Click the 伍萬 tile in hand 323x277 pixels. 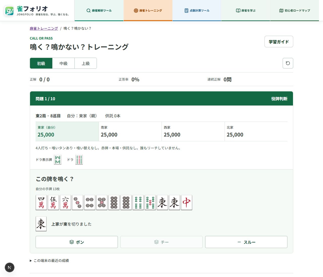click(x=53, y=202)
